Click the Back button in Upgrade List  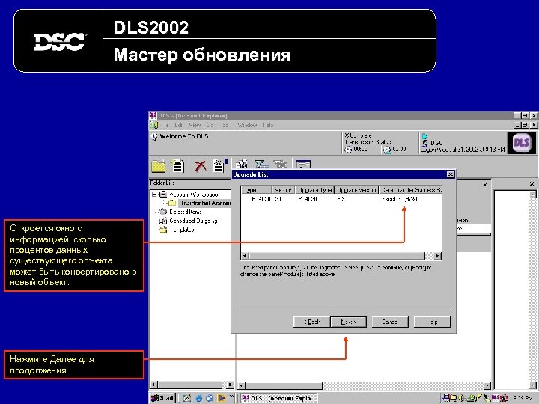[x=311, y=322]
